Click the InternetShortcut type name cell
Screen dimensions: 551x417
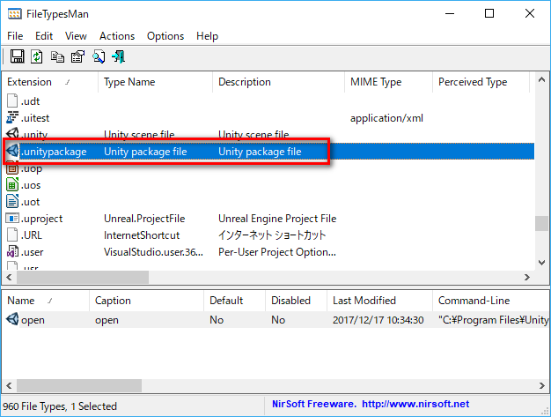pyautogui.click(x=142, y=235)
